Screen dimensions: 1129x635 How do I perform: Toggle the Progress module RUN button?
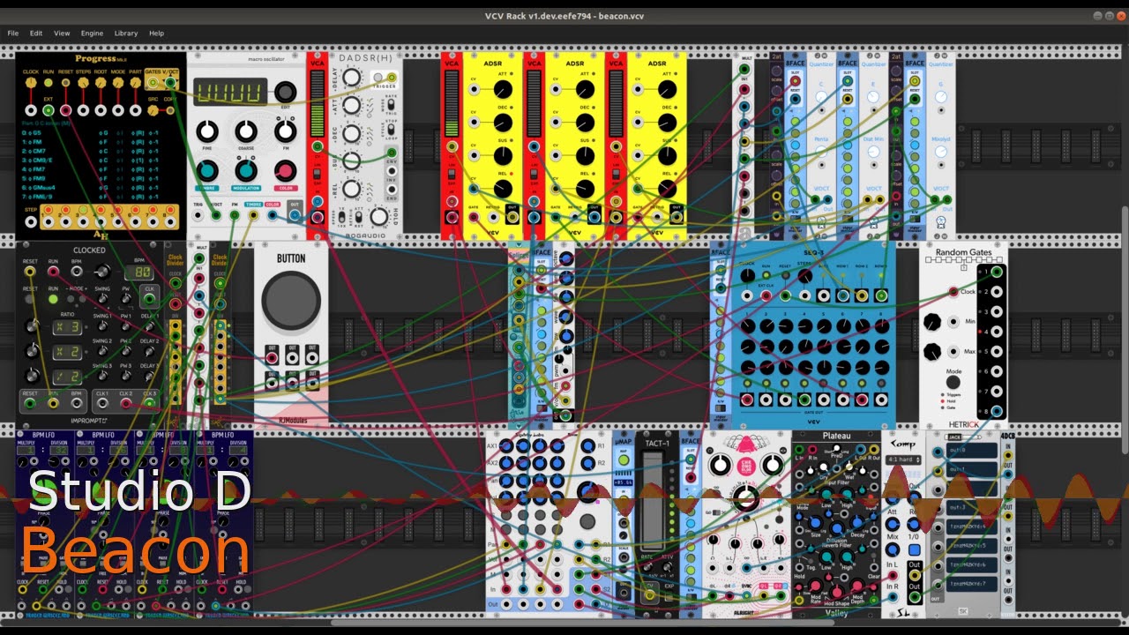pyautogui.click(x=49, y=82)
